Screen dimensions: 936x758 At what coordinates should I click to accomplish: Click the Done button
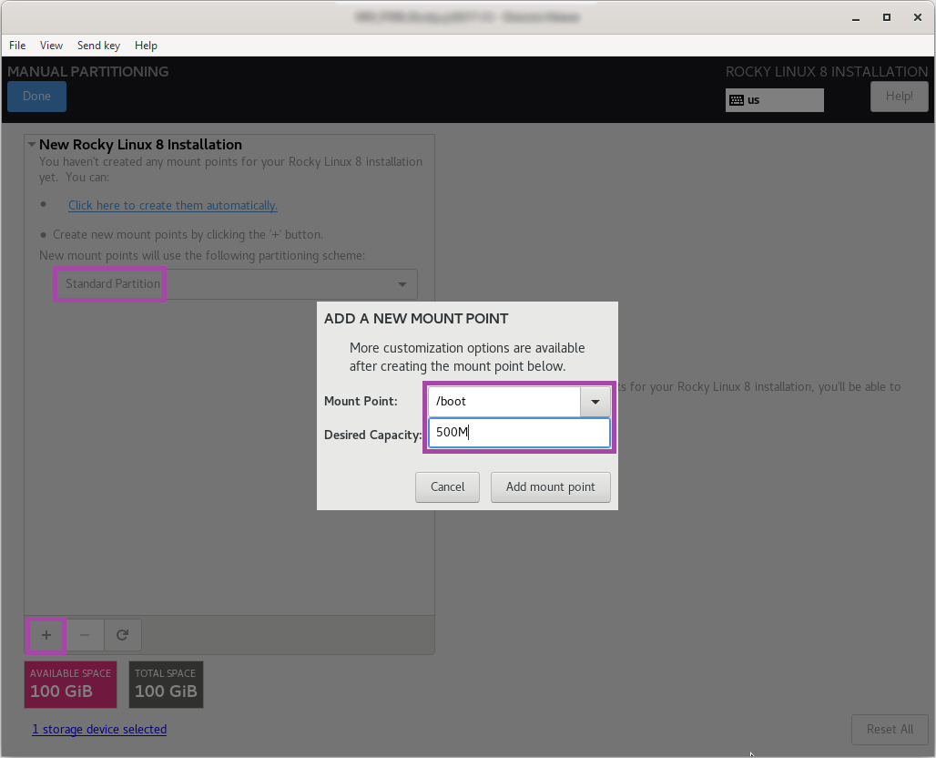36,97
